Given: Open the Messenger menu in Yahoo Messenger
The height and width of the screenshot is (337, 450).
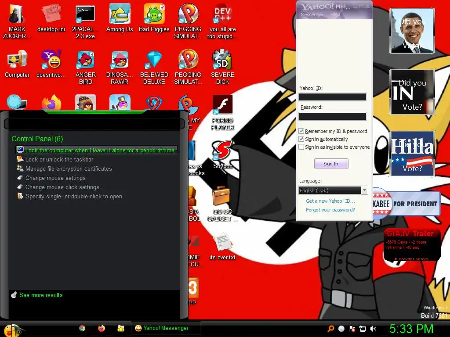Looking at the screenshot, I should (x=312, y=14).
